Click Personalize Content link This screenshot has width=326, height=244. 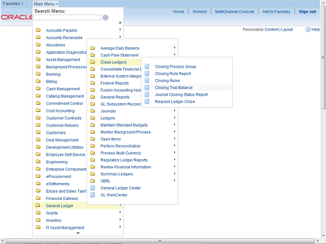click(260, 29)
